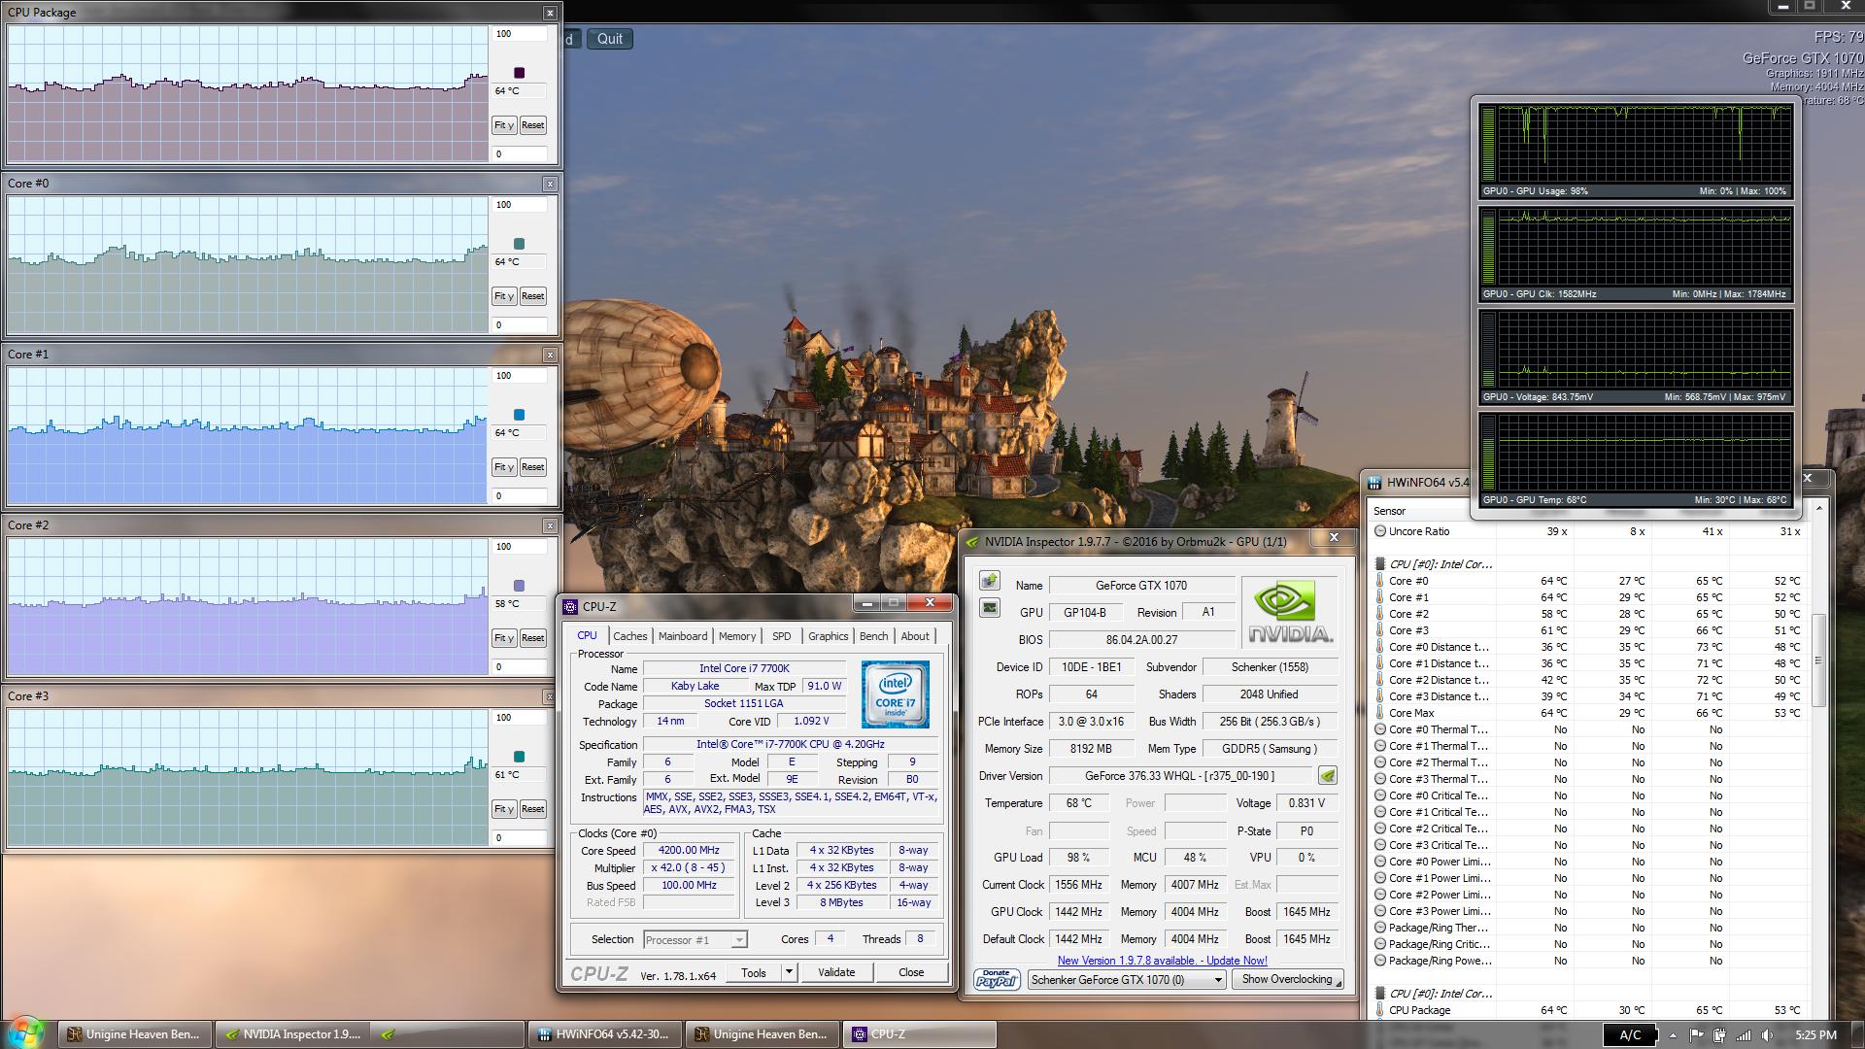Collapse the second CPU [#0]: Intel Cor... group above CPU Package
The height and width of the screenshot is (1049, 1865).
click(1379, 994)
